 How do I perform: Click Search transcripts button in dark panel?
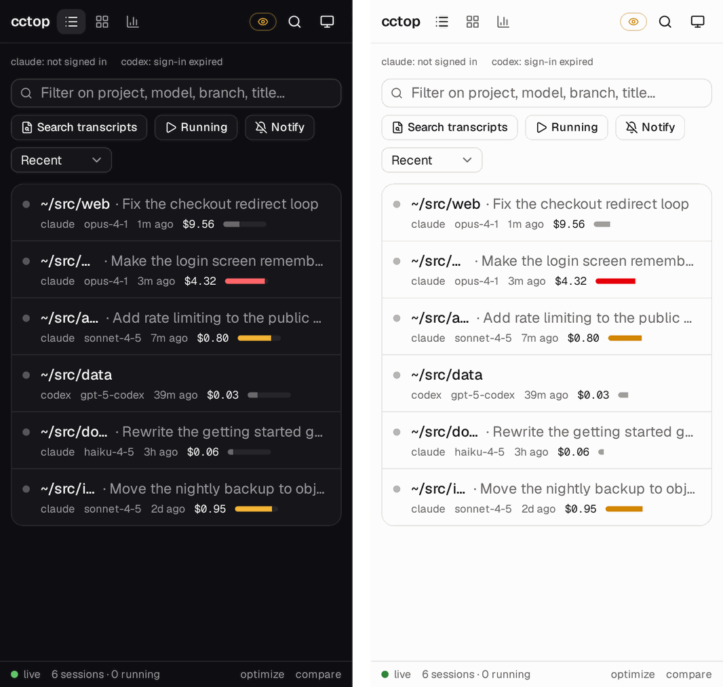click(x=79, y=127)
